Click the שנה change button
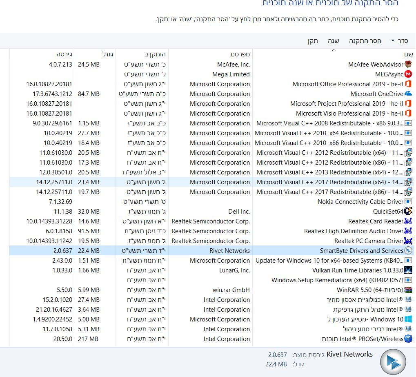Viewport: 416px width, 377px height. (334, 40)
